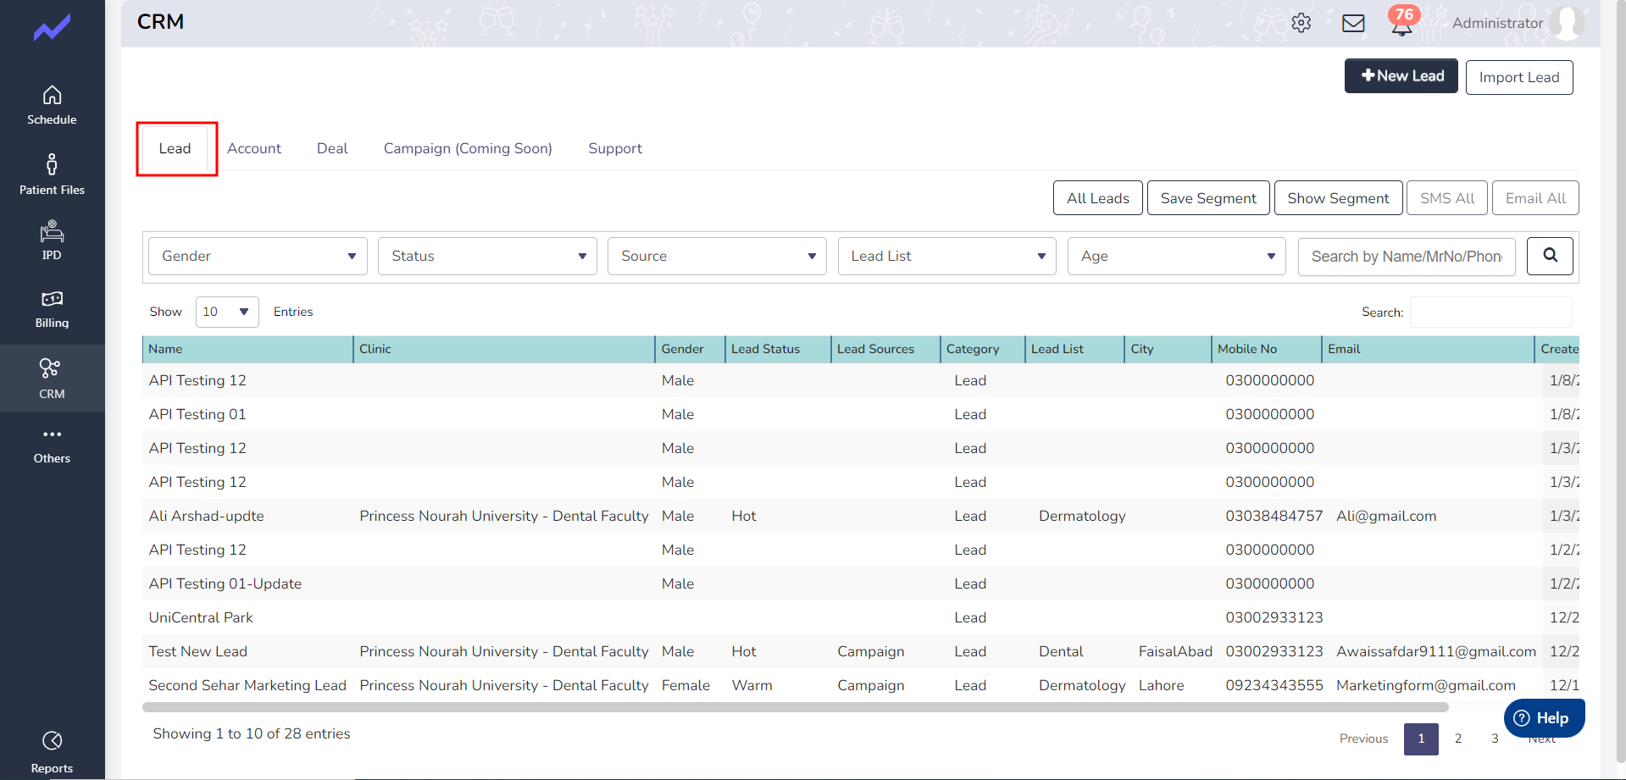Select current page 1 in pagination
The image size is (1626, 780).
point(1421,739)
